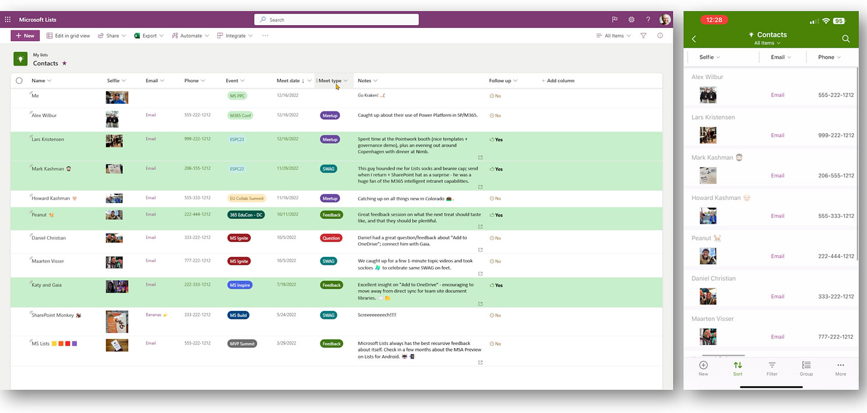This screenshot has width=867, height=413.
Task: Open the Name column header menu
Action: click(41, 80)
